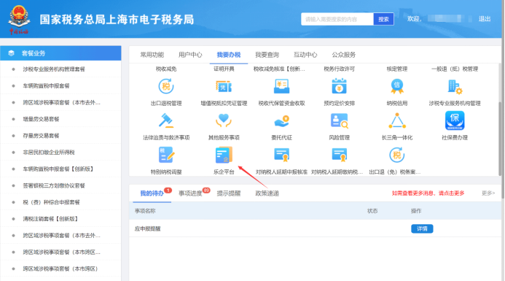Viewport: 505px width, 281px height.
Task: Open the 纳税信用 medal icon
Action: (x=396, y=86)
